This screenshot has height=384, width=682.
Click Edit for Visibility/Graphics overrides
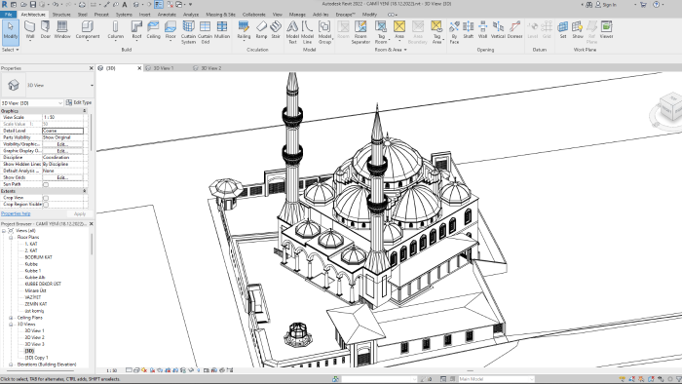62,144
